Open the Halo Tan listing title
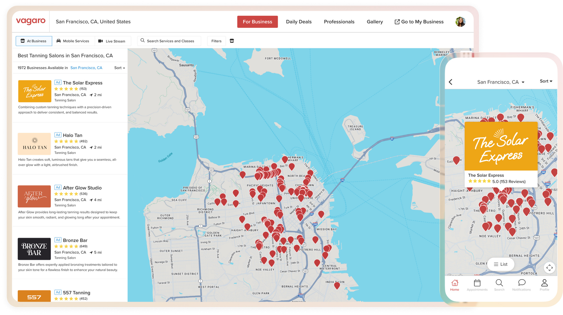This screenshot has width=563, height=315. (x=73, y=135)
